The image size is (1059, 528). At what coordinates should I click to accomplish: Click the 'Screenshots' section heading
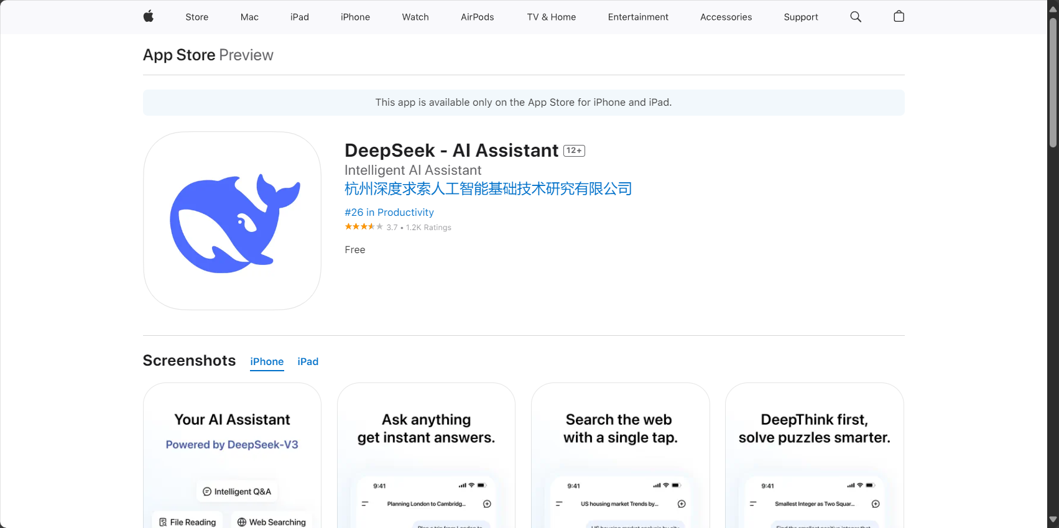[189, 361]
